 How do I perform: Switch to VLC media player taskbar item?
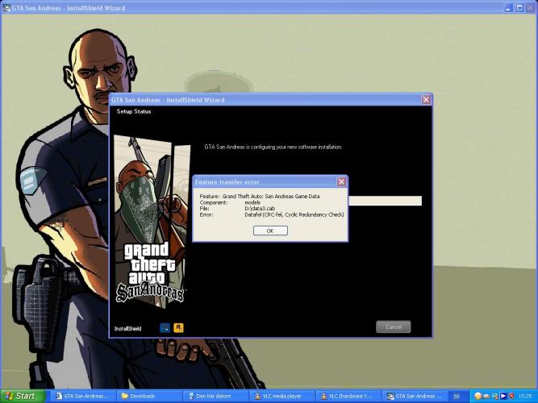pyautogui.click(x=282, y=397)
